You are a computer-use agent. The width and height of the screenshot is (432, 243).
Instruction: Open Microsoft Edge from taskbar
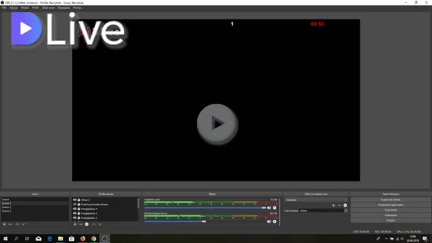[49, 238]
